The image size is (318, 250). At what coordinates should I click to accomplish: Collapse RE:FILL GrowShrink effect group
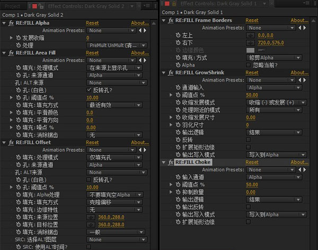pos(163,73)
